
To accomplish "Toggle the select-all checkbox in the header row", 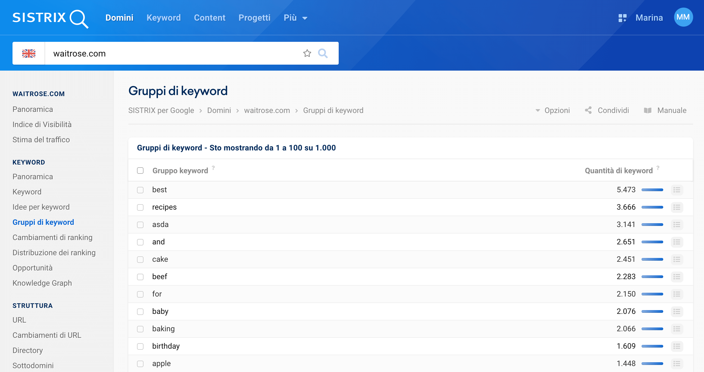I will (141, 170).
